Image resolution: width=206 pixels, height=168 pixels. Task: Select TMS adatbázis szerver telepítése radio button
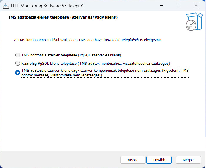coord(18,55)
